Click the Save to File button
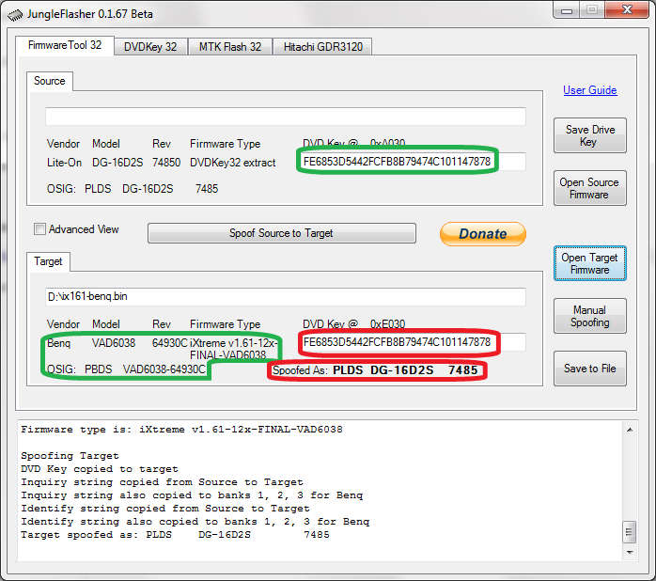Screen dimensions: 656x581 point(590,369)
